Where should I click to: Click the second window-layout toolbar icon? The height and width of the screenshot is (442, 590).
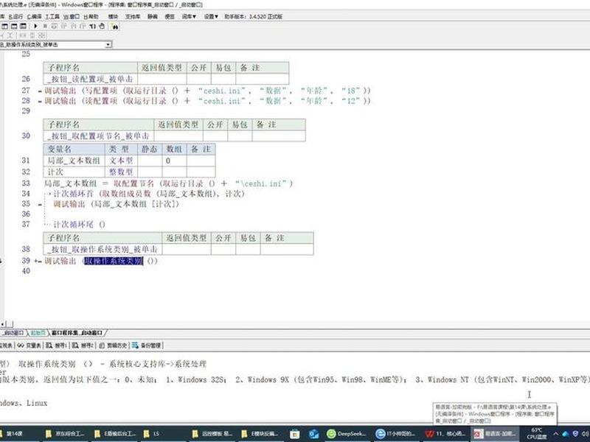pyautogui.click(x=14, y=27)
